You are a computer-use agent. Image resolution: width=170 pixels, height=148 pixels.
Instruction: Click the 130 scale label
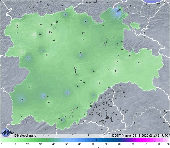coord(167,144)
